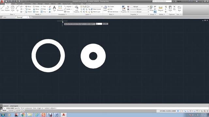Click the Copy tool
The height and width of the screenshot is (117, 209).
28,9
